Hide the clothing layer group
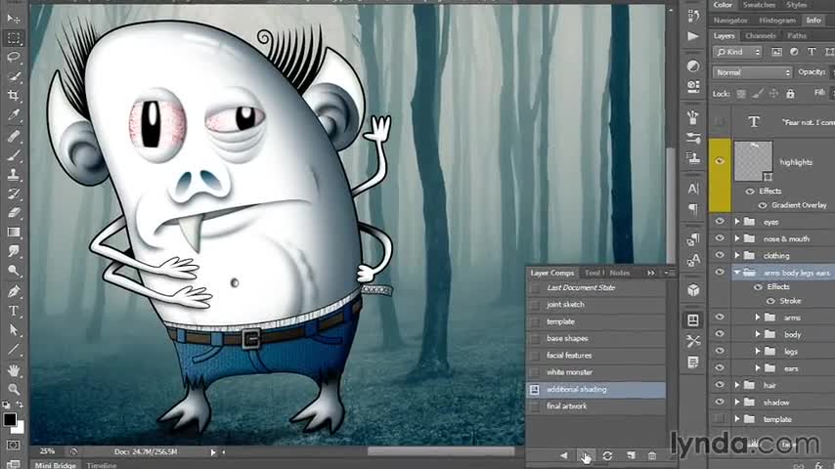 pos(720,256)
